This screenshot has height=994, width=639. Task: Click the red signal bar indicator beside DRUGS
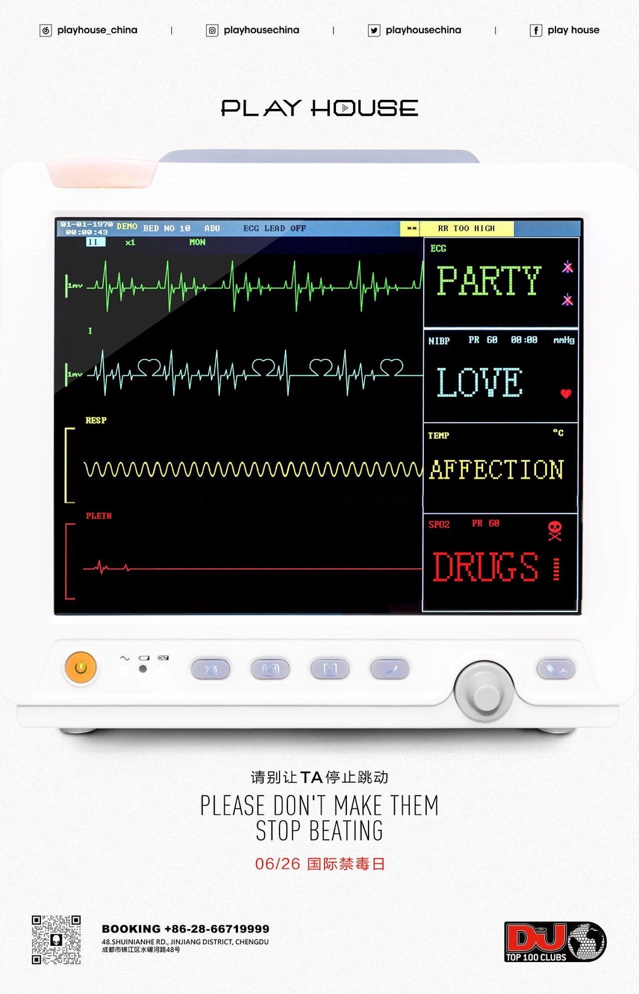click(x=556, y=569)
